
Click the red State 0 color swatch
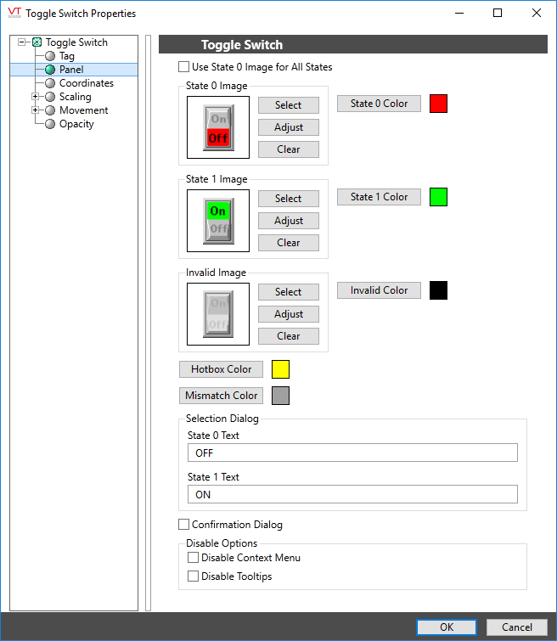pyautogui.click(x=438, y=104)
